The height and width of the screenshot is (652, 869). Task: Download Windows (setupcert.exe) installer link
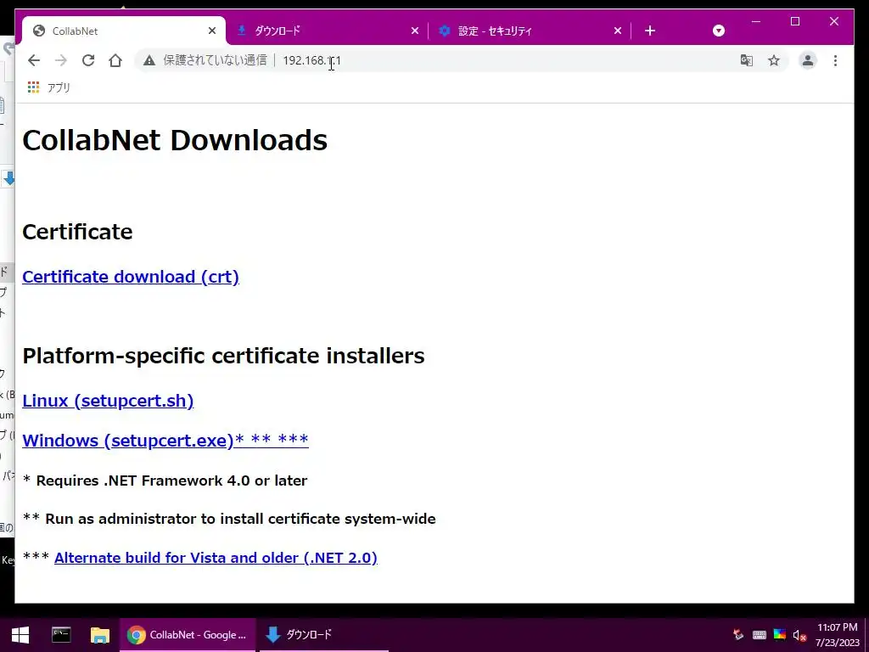(165, 441)
